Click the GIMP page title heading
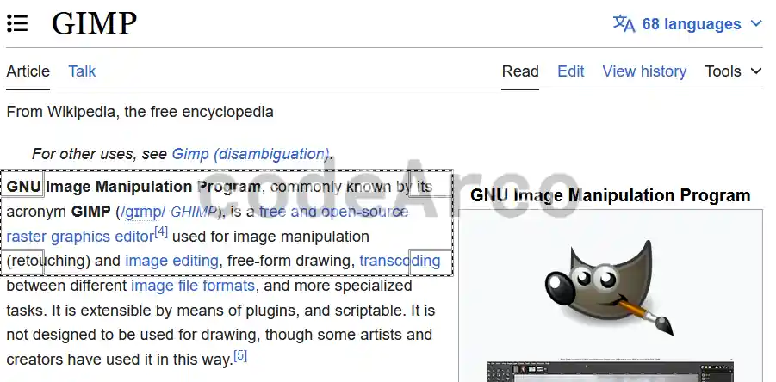 point(94,23)
